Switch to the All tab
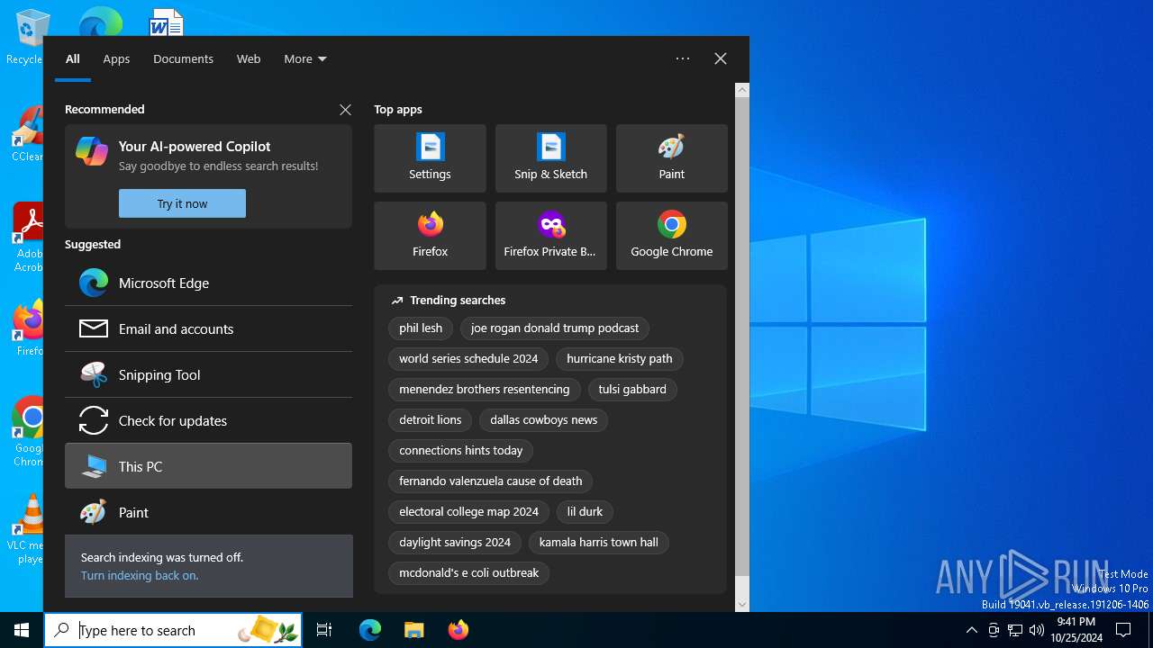The width and height of the screenshot is (1153, 648). point(73,58)
